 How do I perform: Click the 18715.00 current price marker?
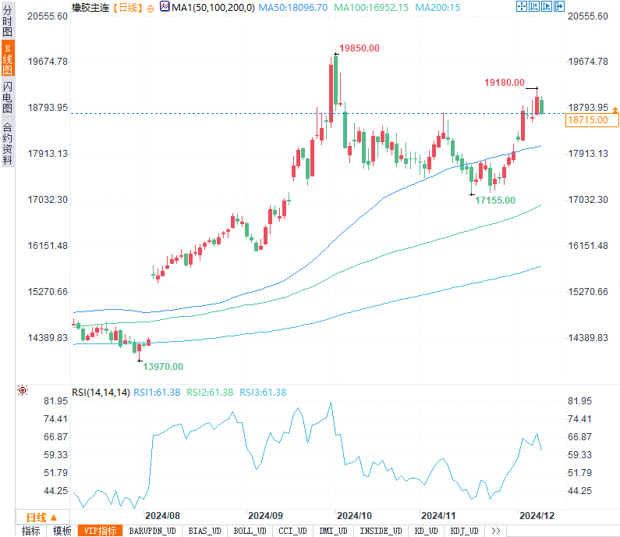click(591, 120)
